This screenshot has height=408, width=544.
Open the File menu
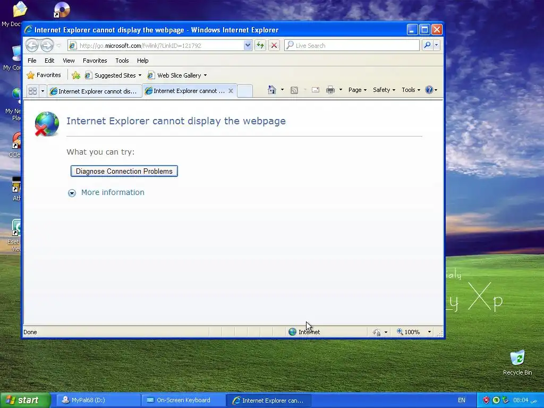32,61
